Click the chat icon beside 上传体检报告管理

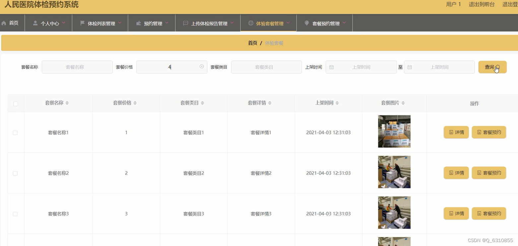pos(186,23)
